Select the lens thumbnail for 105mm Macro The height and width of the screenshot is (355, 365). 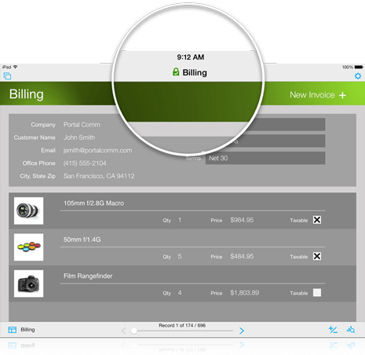pyautogui.click(x=28, y=210)
